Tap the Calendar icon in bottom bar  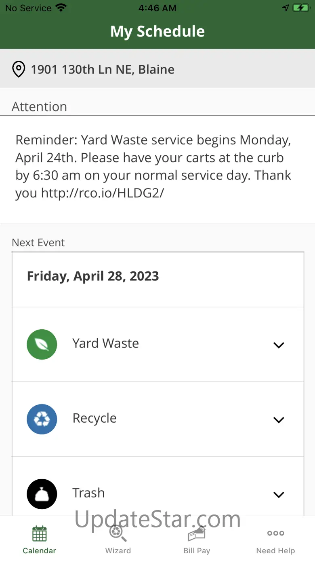click(x=39, y=534)
